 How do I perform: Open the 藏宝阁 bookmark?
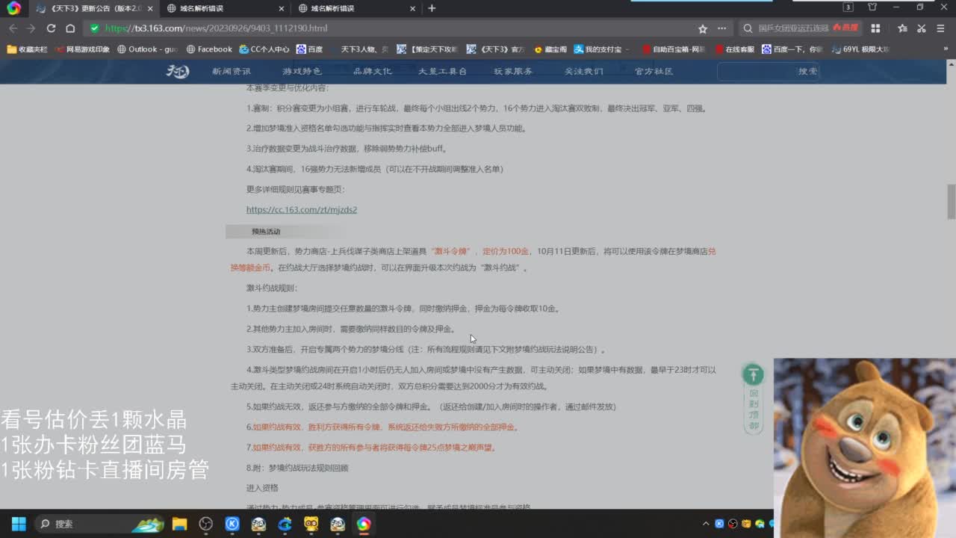550,49
